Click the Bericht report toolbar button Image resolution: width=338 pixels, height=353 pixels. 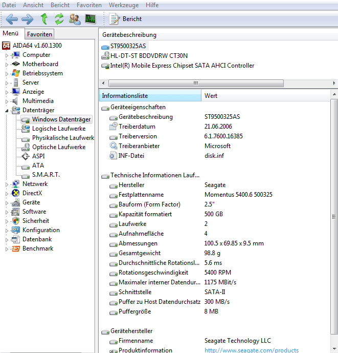coord(125,19)
